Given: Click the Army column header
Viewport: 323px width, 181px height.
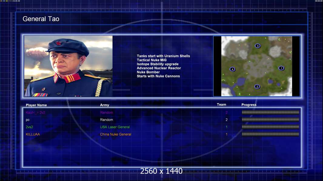Looking at the screenshot, I should (105, 105).
